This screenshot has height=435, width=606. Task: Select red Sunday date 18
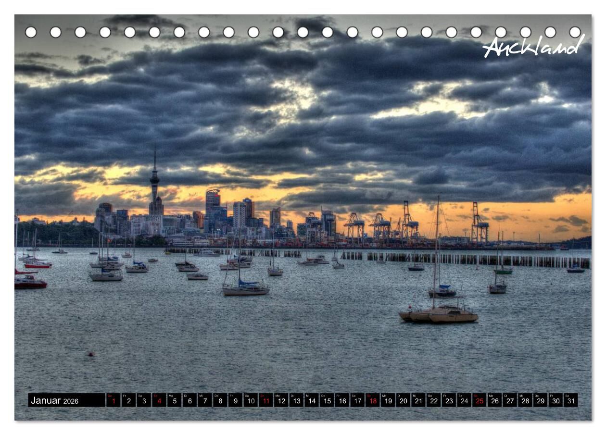tap(372, 400)
